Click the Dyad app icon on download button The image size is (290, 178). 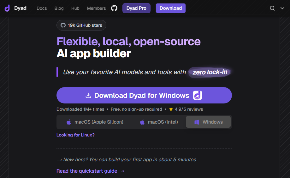click(198, 95)
